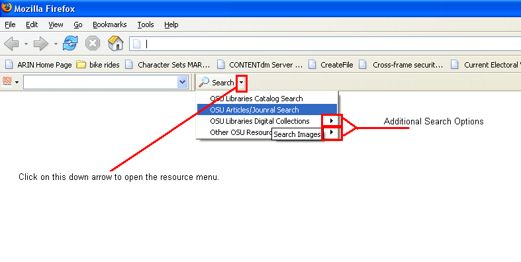521x262 pixels.
Task: Click the Back navigation arrow
Action: coord(12,44)
